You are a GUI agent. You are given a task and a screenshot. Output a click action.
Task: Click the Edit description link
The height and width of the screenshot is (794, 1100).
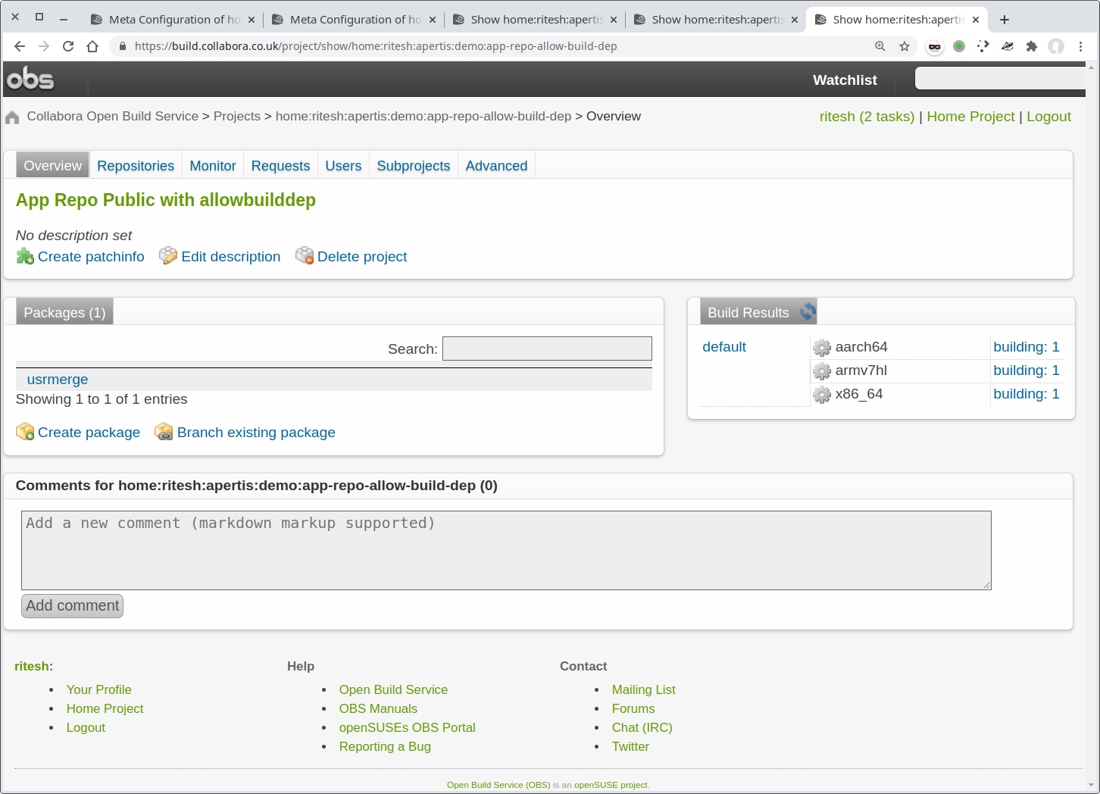point(230,257)
